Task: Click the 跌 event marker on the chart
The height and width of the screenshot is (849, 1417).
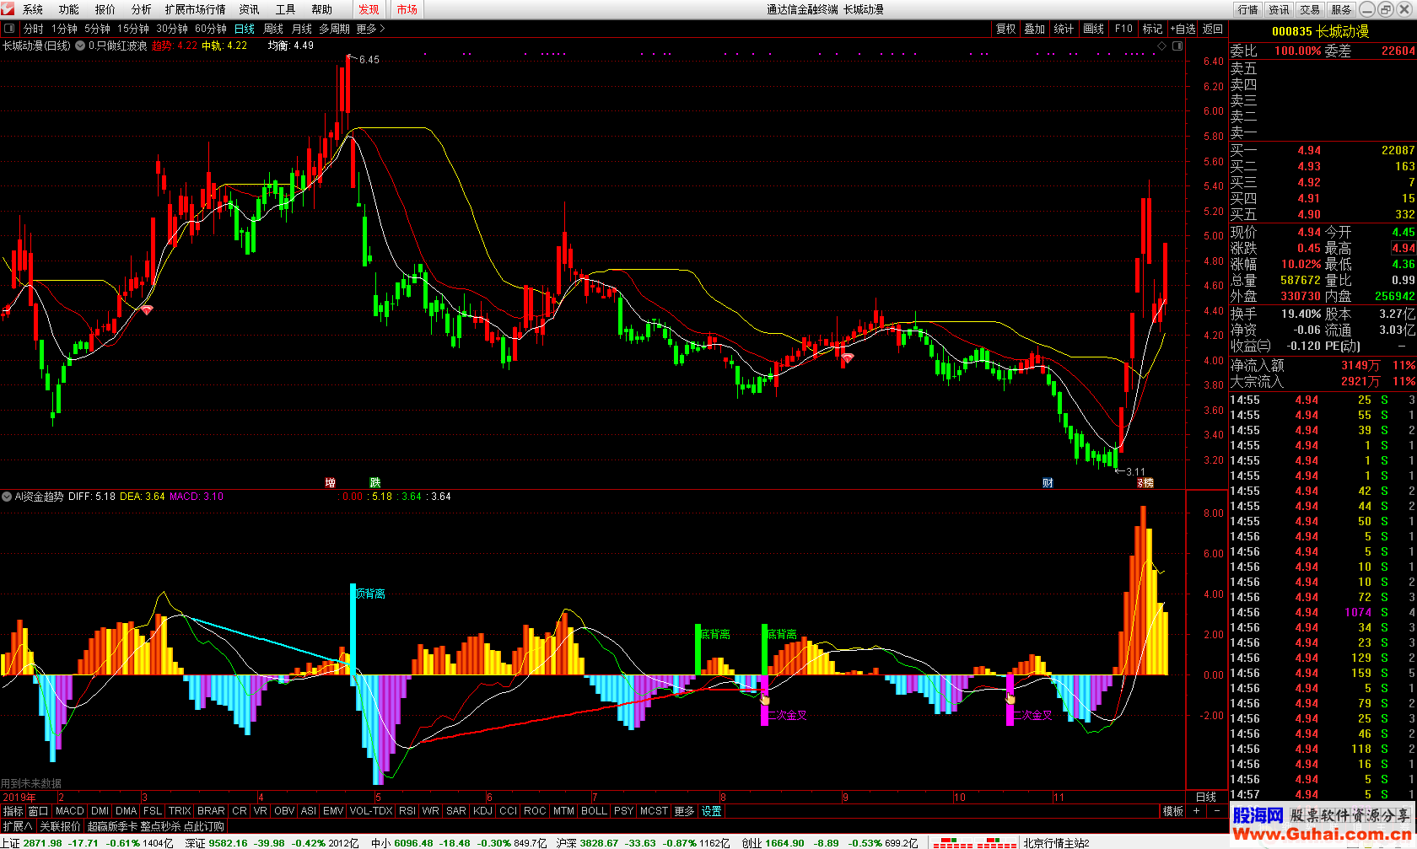Action: tap(374, 482)
